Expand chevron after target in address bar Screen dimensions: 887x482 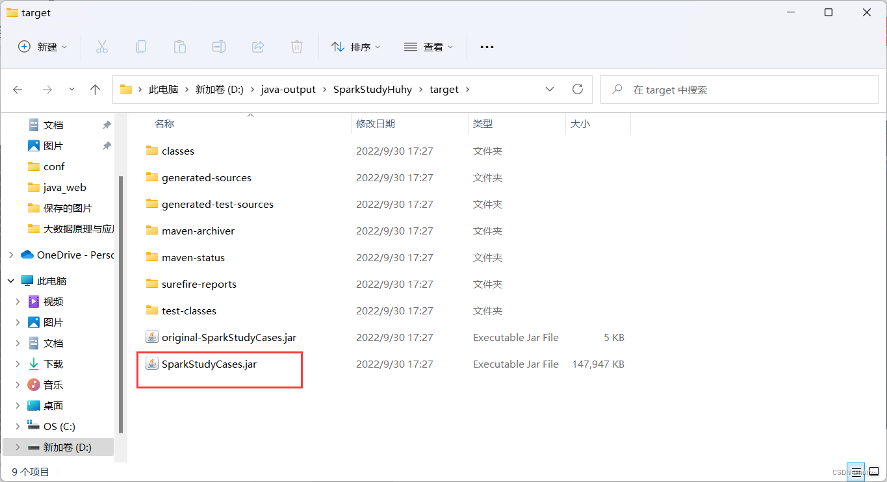point(467,90)
